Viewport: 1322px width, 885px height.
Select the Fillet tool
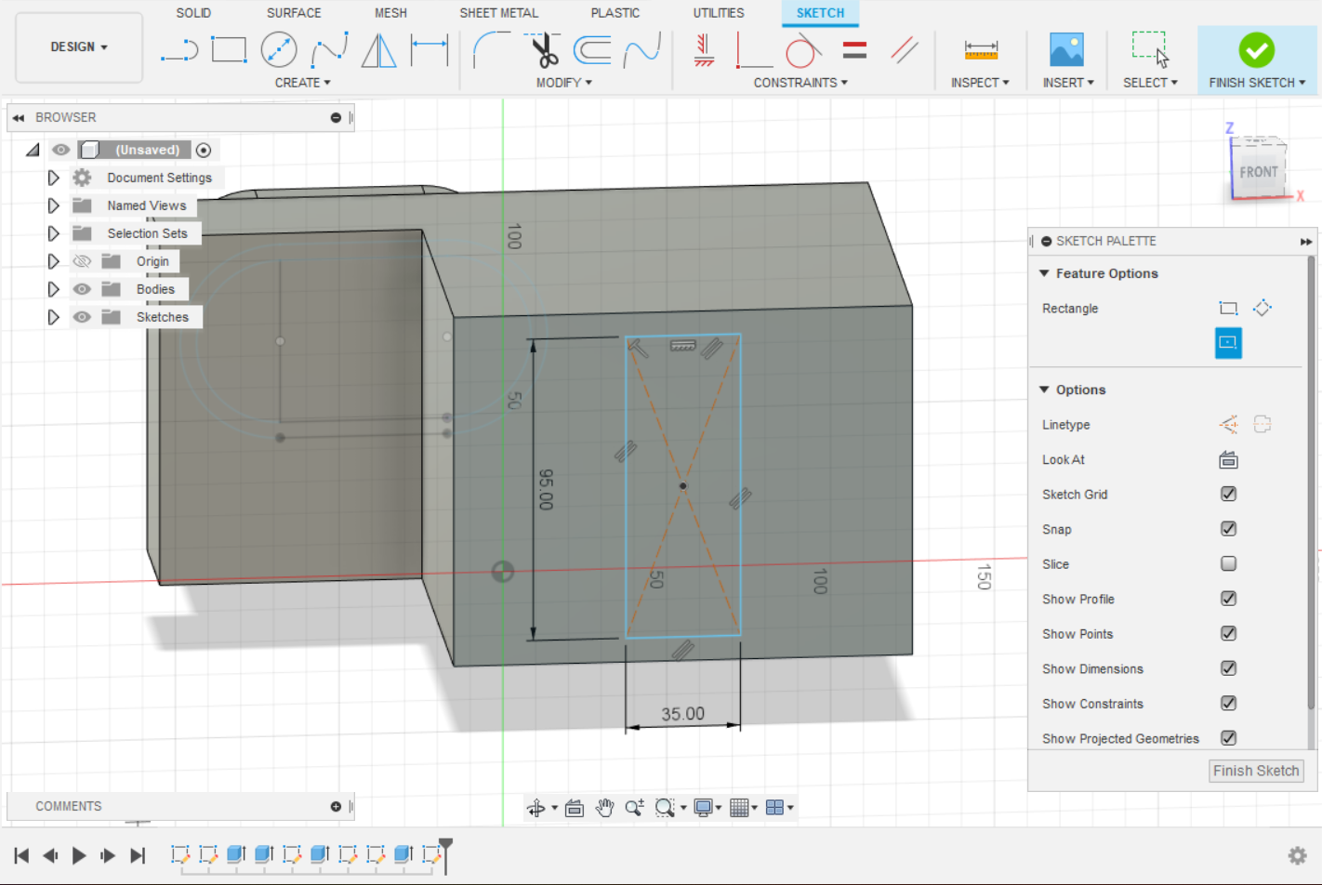[x=490, y=49]
